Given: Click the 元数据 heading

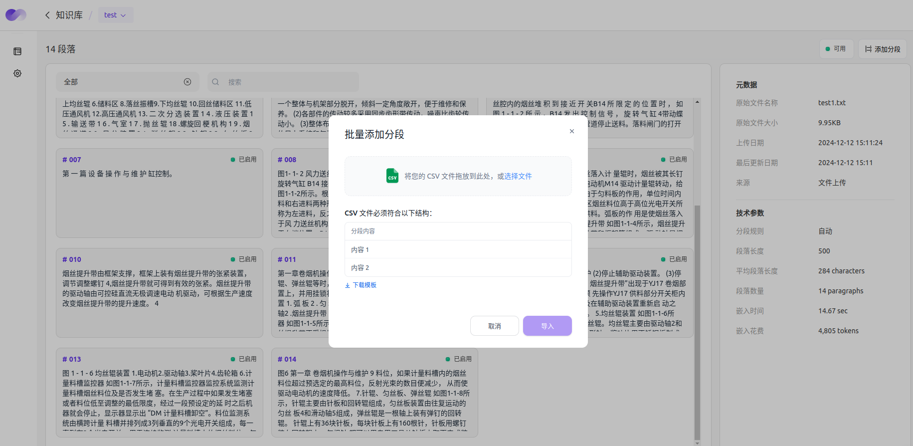Looking at the screenshot, I should tap(746, 85).
